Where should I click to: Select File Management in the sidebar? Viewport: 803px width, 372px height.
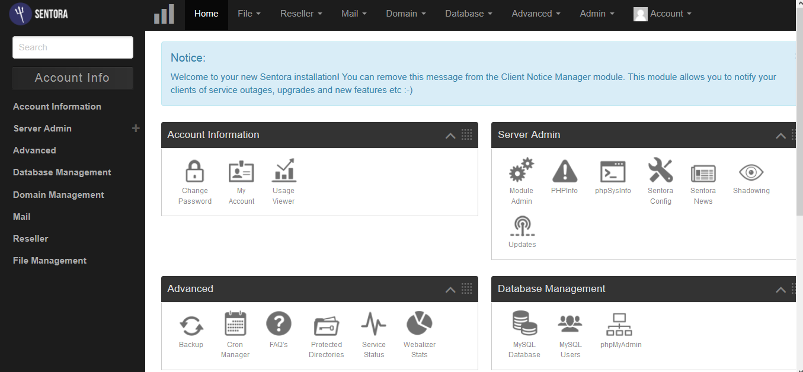coord(50,261)
